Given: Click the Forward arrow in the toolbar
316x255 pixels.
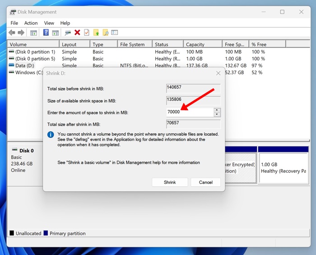Looking at the screenshot, I should coord(21,33).
